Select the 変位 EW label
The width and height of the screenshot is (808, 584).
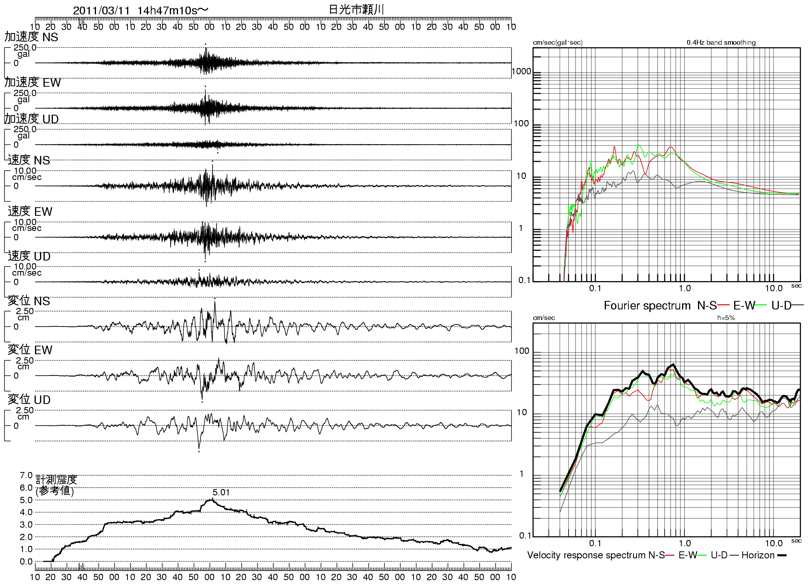tap(30, 350)
